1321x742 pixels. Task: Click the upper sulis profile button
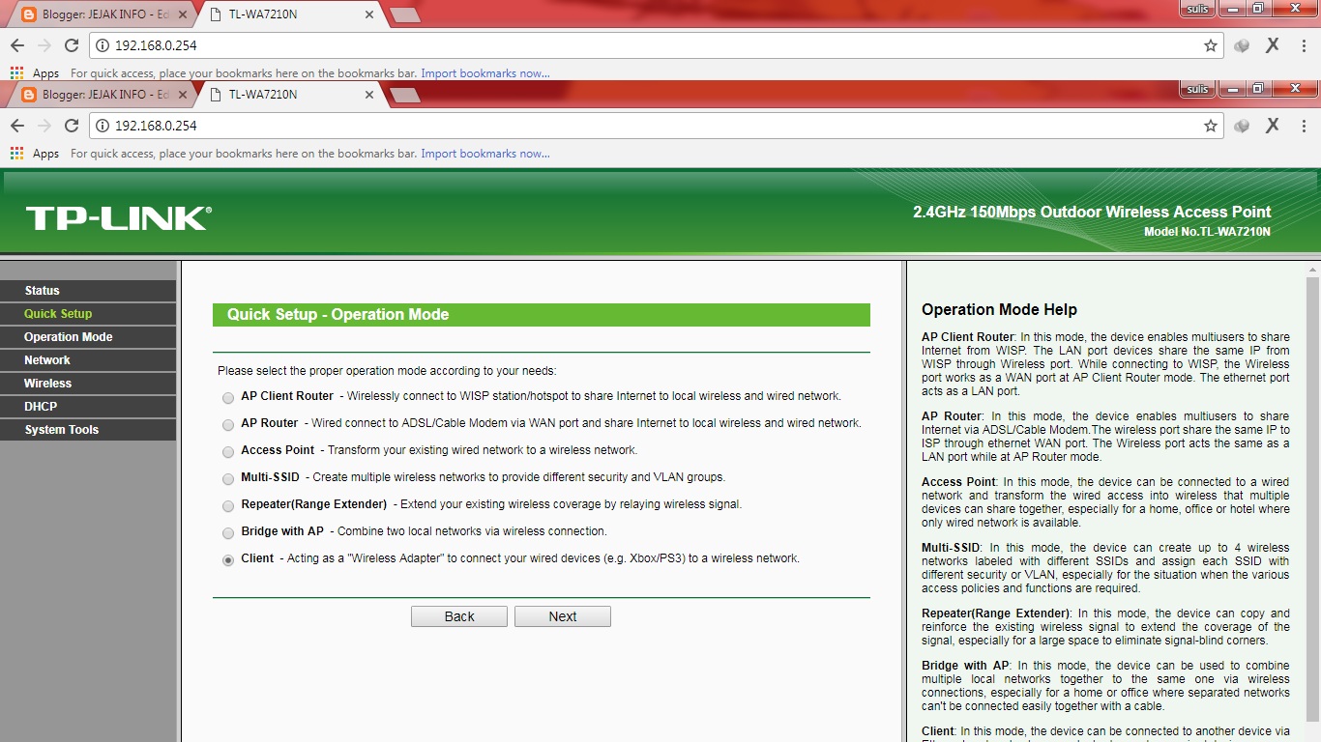pos(1198,9)
